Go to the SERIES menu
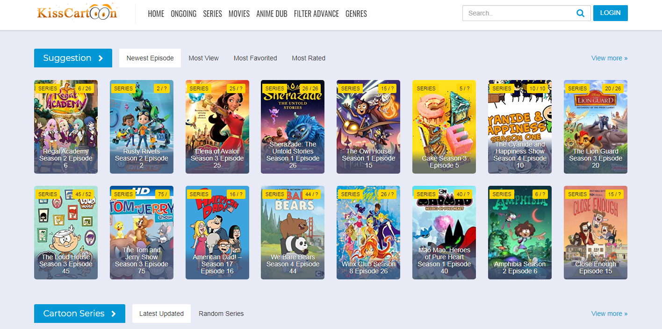 [212, 14]
